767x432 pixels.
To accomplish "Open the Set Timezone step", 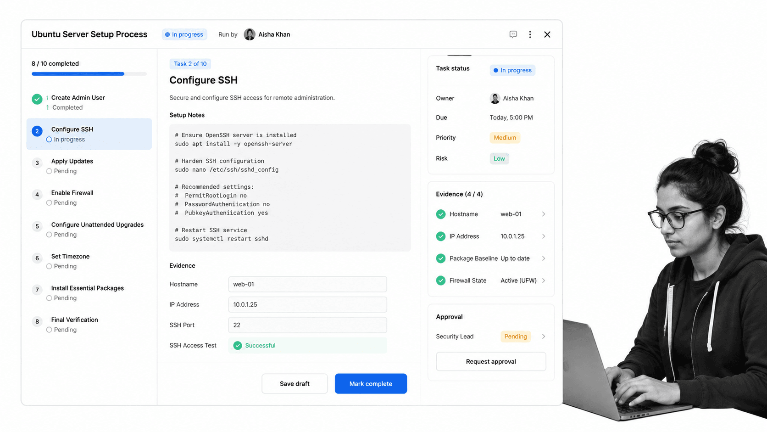I will [89, 261].
